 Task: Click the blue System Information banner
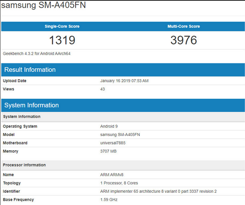coord(123,105)
